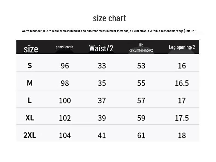
Task: Select the "size" column header
Action: 31,49
